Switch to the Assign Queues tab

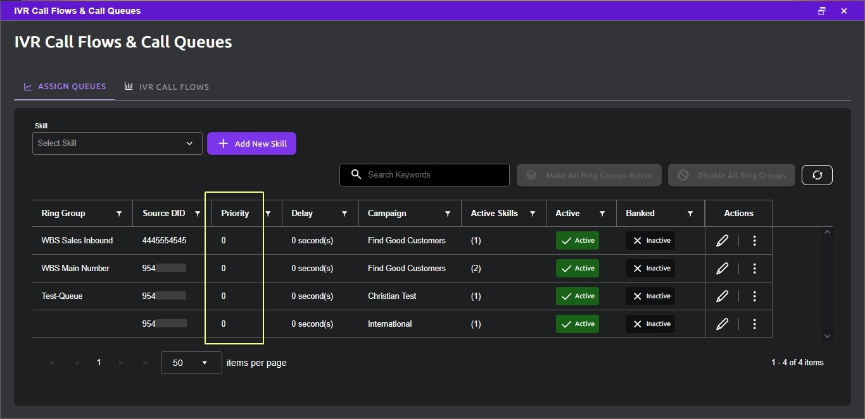coord(65,87)
